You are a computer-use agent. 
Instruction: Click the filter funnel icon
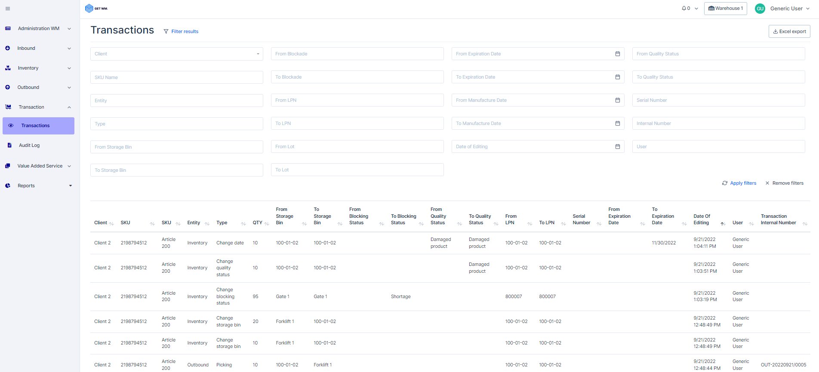click(166, 31)
